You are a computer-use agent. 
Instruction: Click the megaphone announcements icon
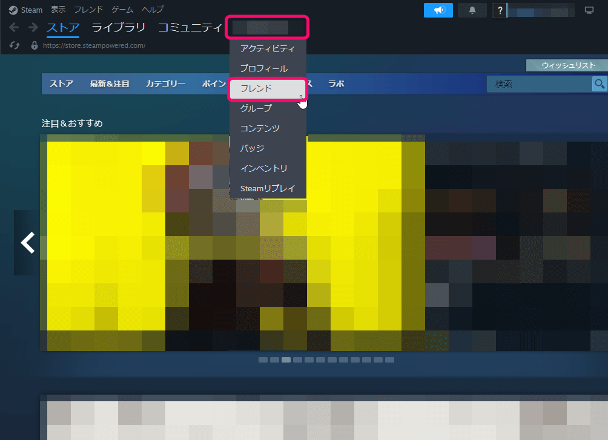click(439, 10)
